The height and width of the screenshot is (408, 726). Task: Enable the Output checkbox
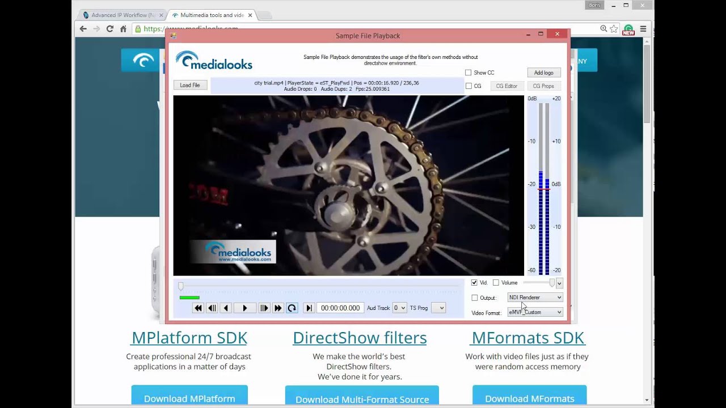tap(475, 298)
